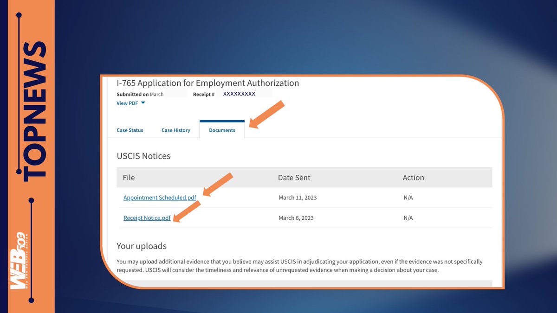
Task: Click N/A in the Receipt Notice row
Action: click(x=408, y=218)
